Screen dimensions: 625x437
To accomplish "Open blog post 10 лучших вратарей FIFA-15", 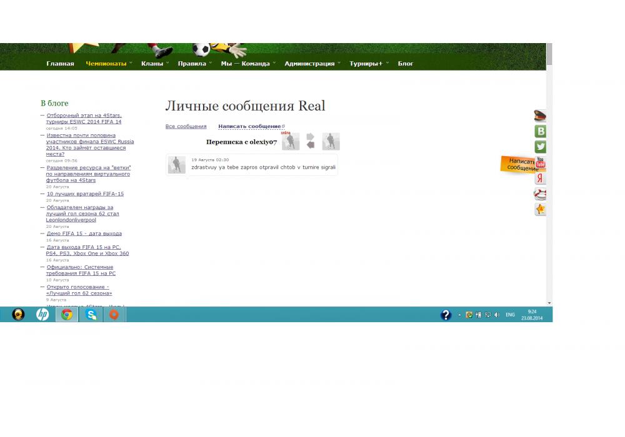I will coord(85,194).
